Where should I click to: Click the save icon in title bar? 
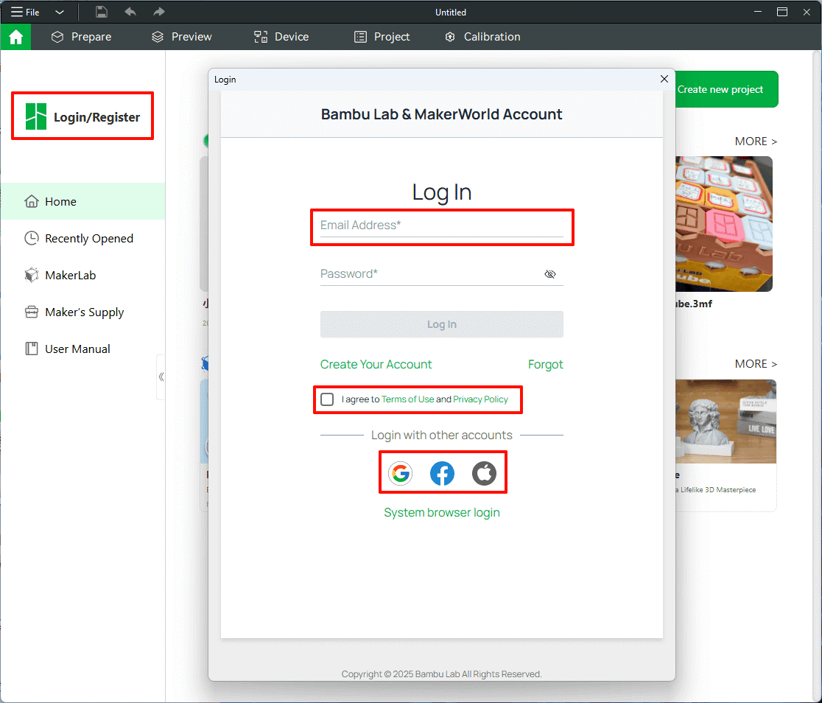pos(102,12)
